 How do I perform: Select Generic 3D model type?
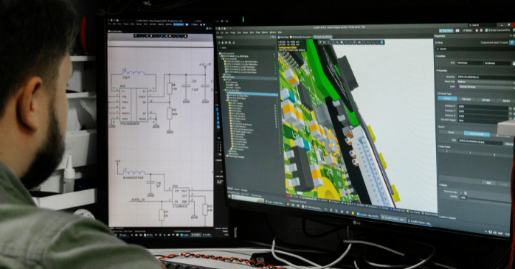[x=447, y=99]
